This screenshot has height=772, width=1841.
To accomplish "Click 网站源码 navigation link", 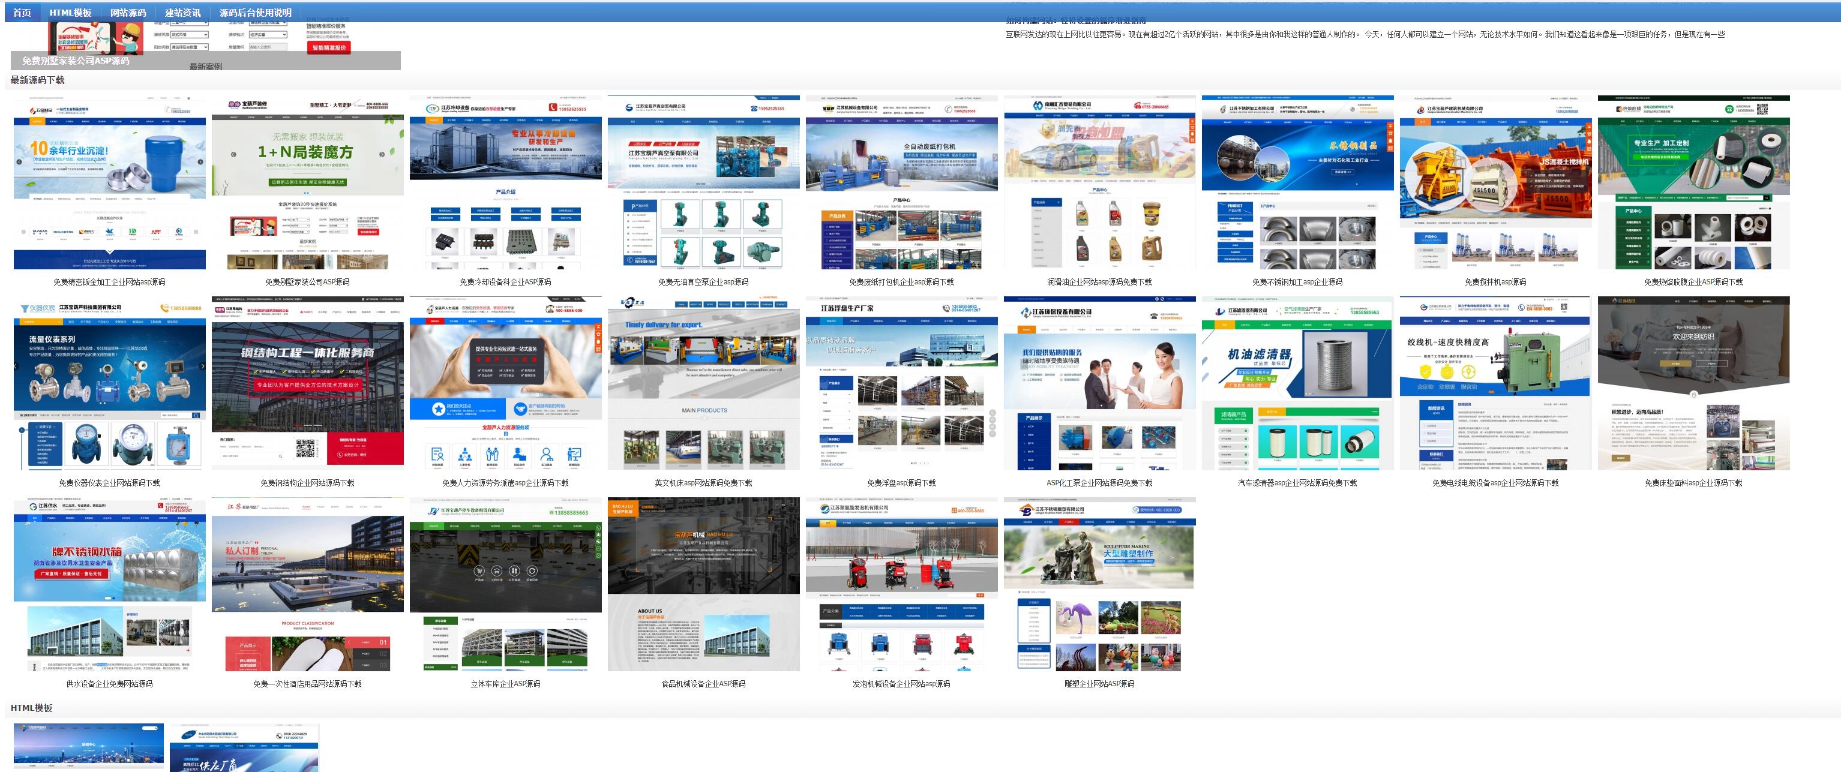I will click(x=129, y=11).
